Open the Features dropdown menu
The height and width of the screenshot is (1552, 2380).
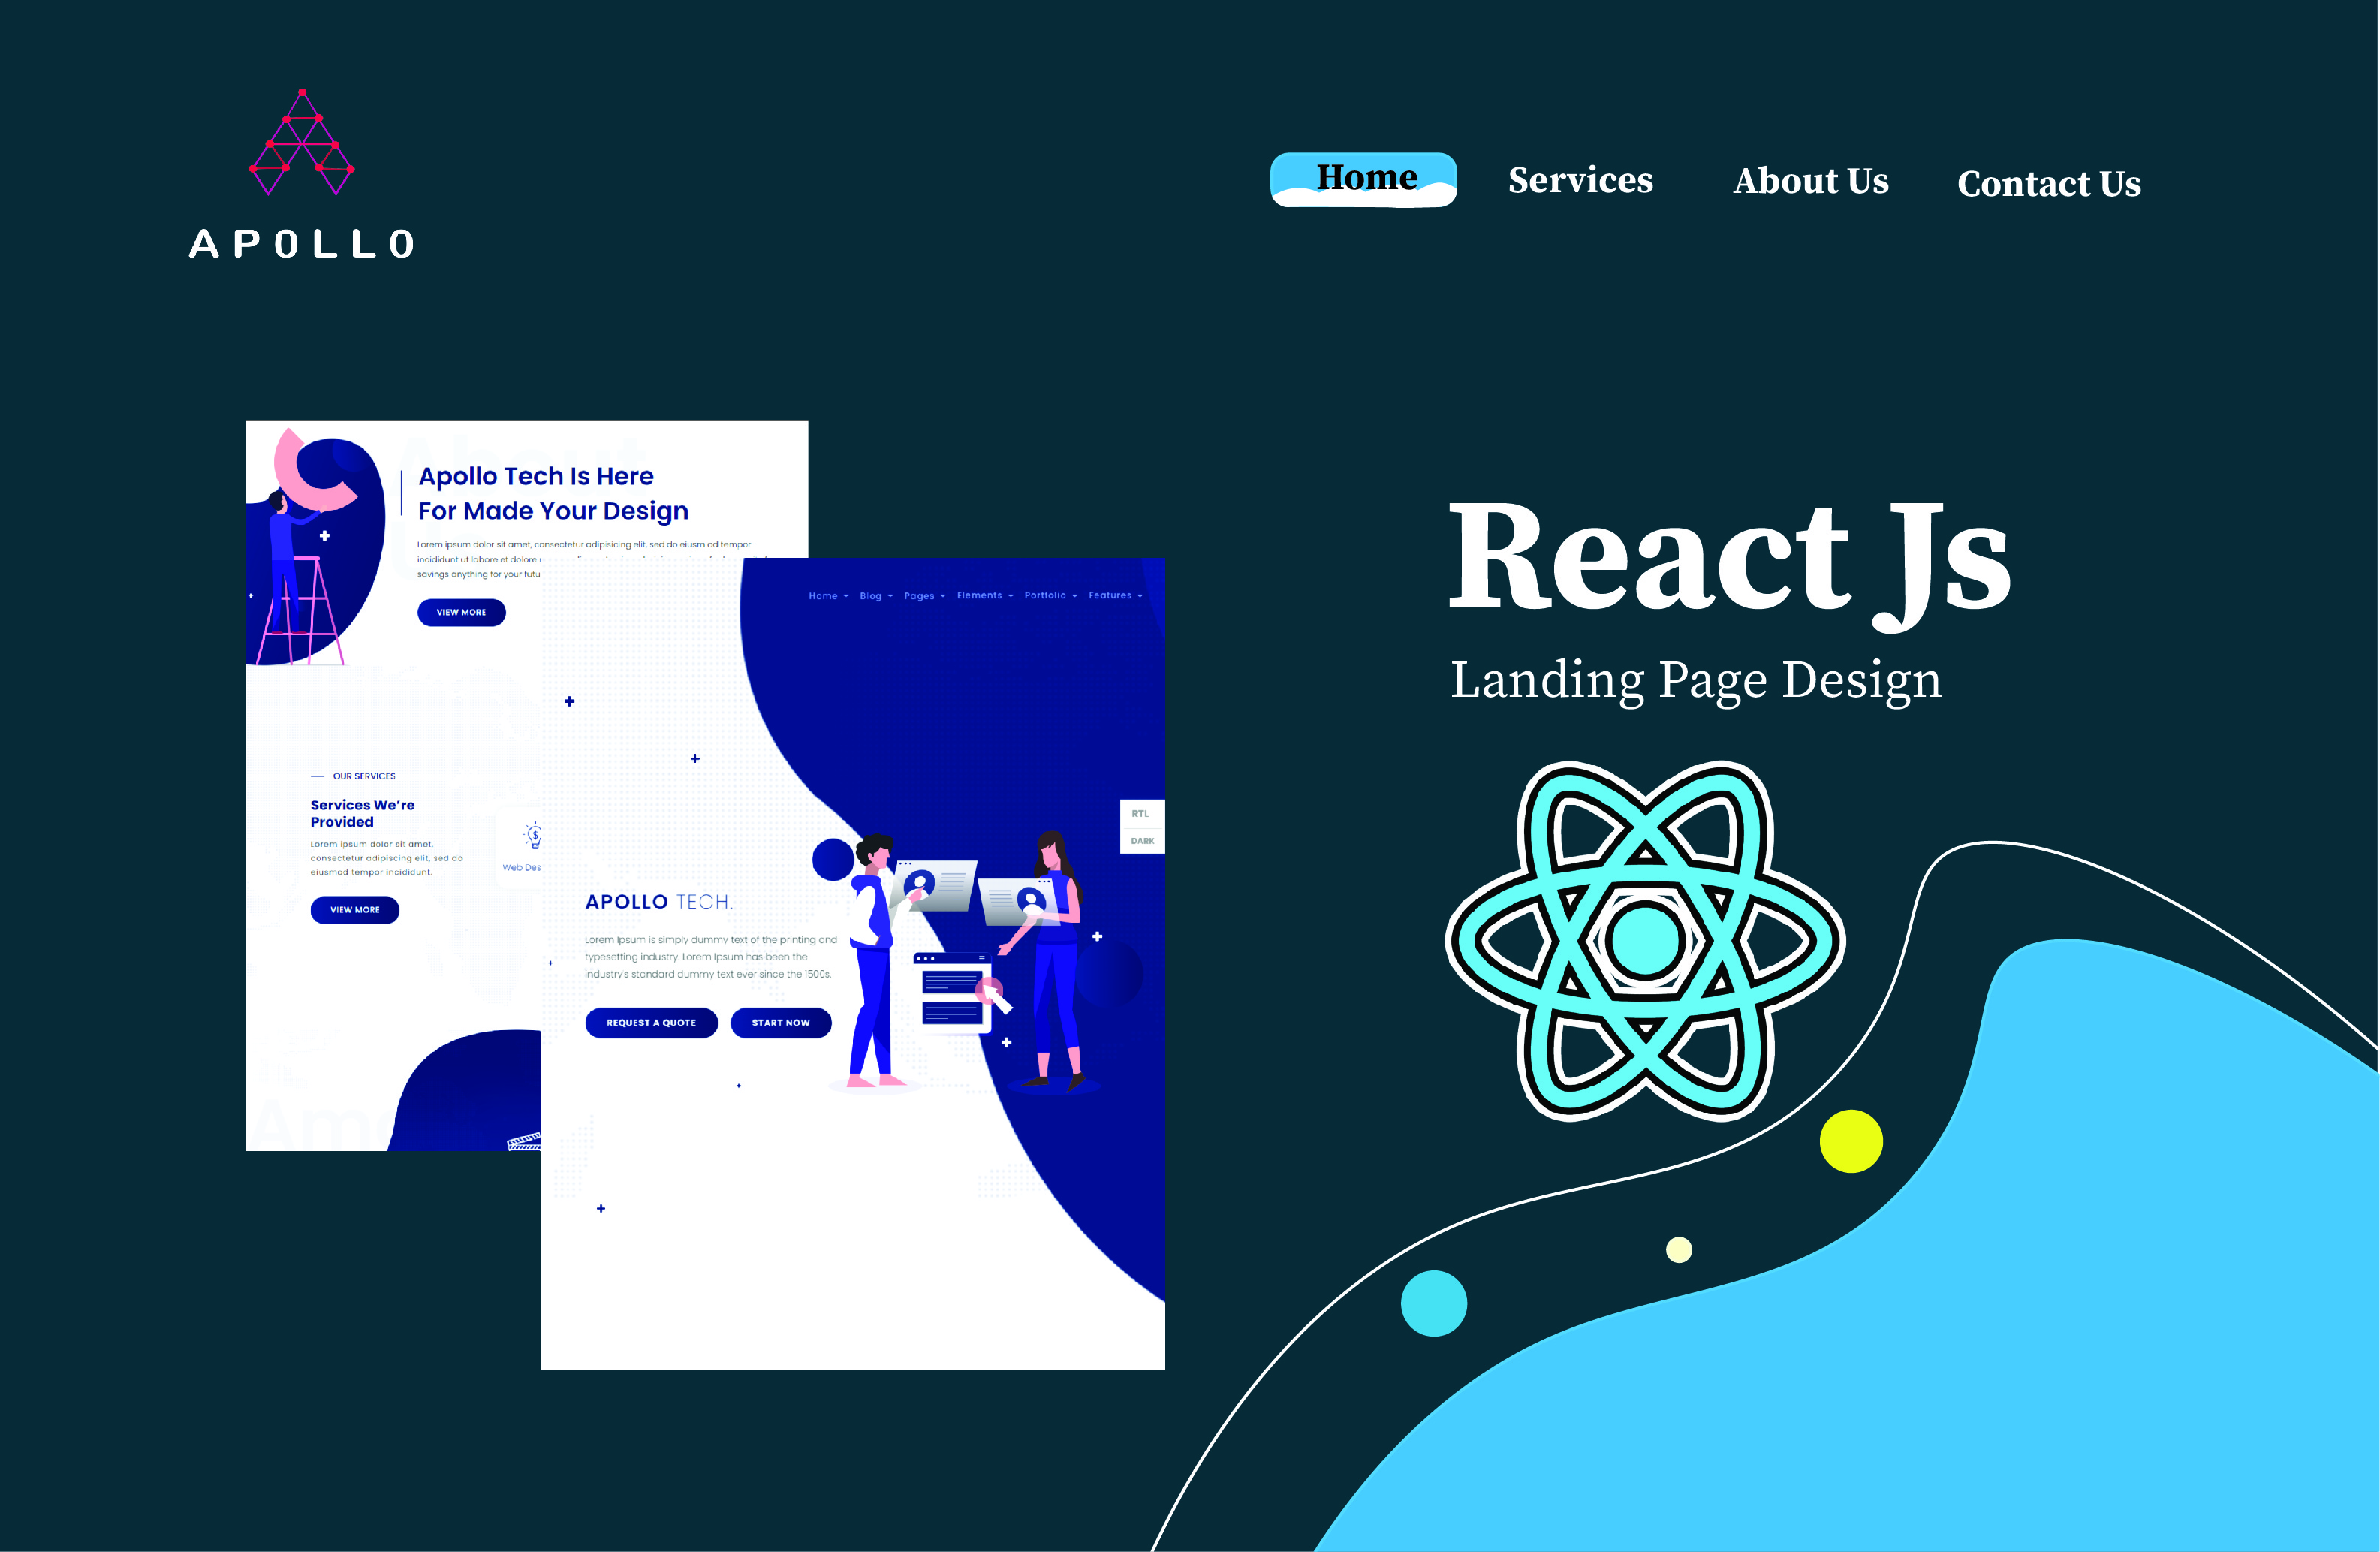tap(1114, 596)
